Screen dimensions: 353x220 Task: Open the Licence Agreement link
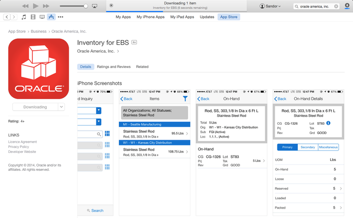point(22,142)
